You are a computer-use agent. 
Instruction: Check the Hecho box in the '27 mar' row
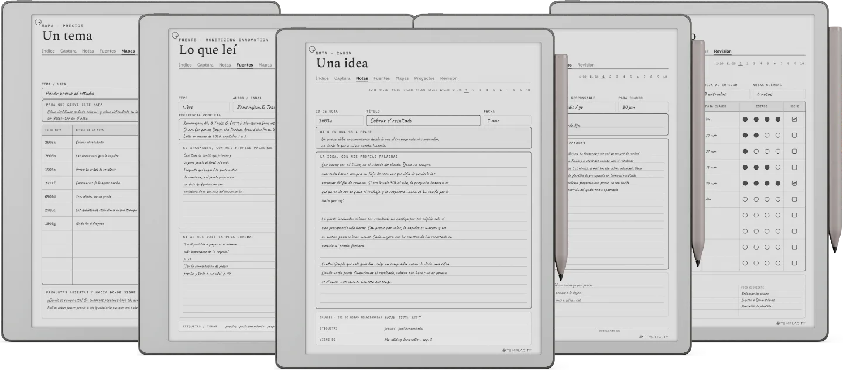coord(794,151)
